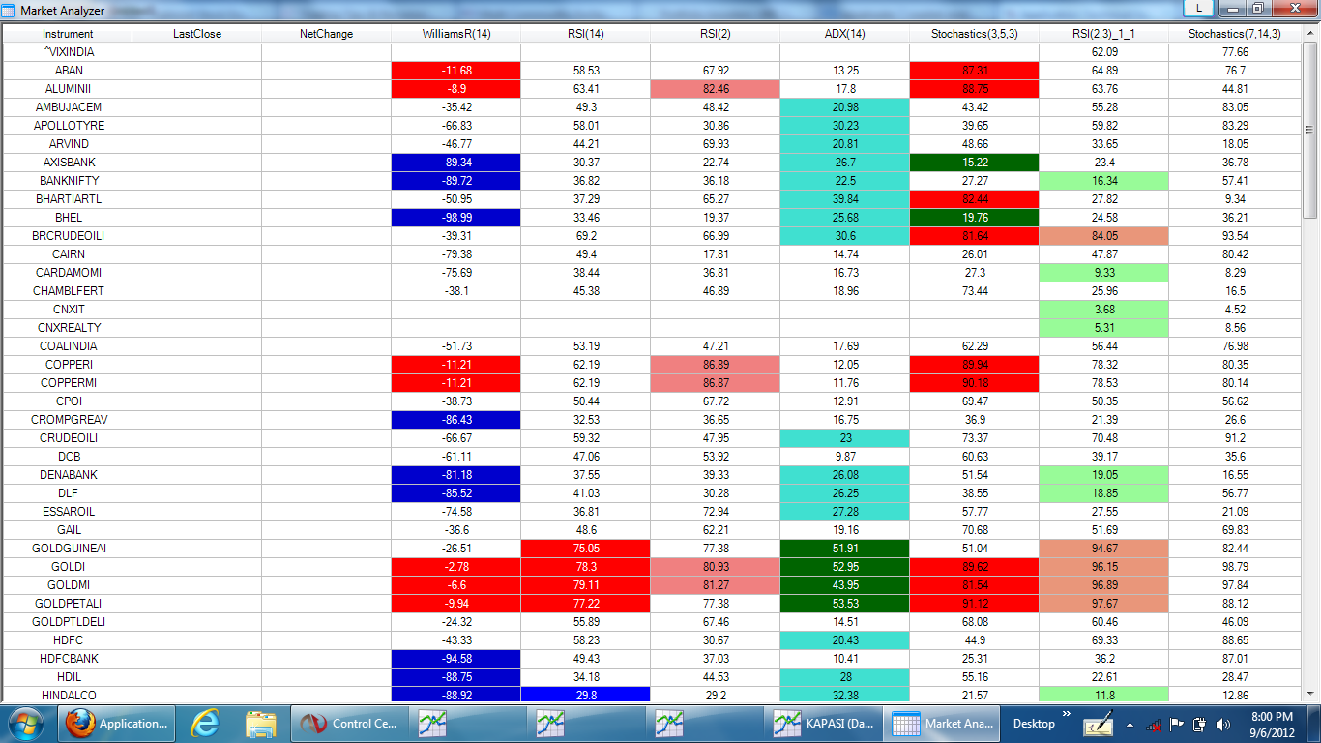The height and width of the screenshot is (743, 1321).
Task: Click the Stochastics(3,5,3) column header
Action: tap(975, 34)
